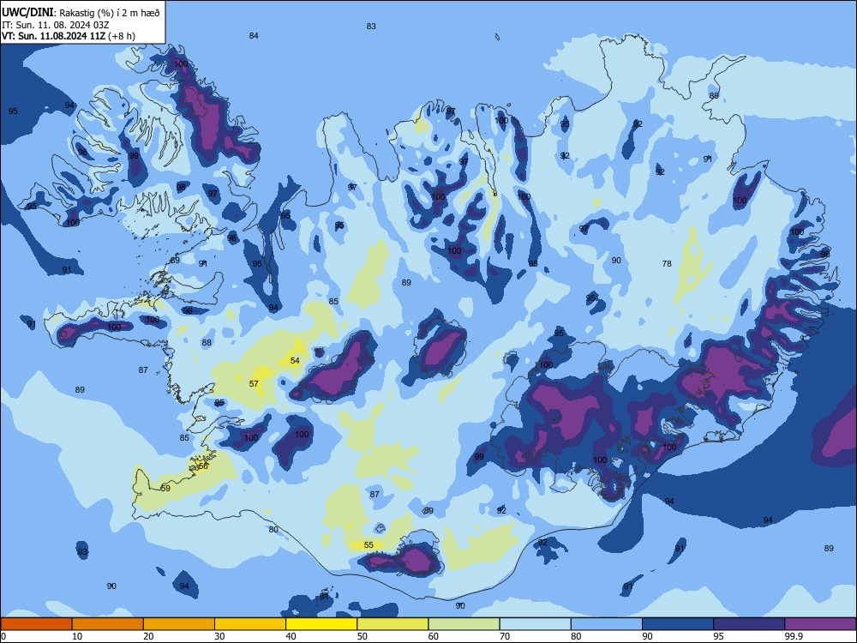Click the legend tick label '10'

[x=77, y=636]
